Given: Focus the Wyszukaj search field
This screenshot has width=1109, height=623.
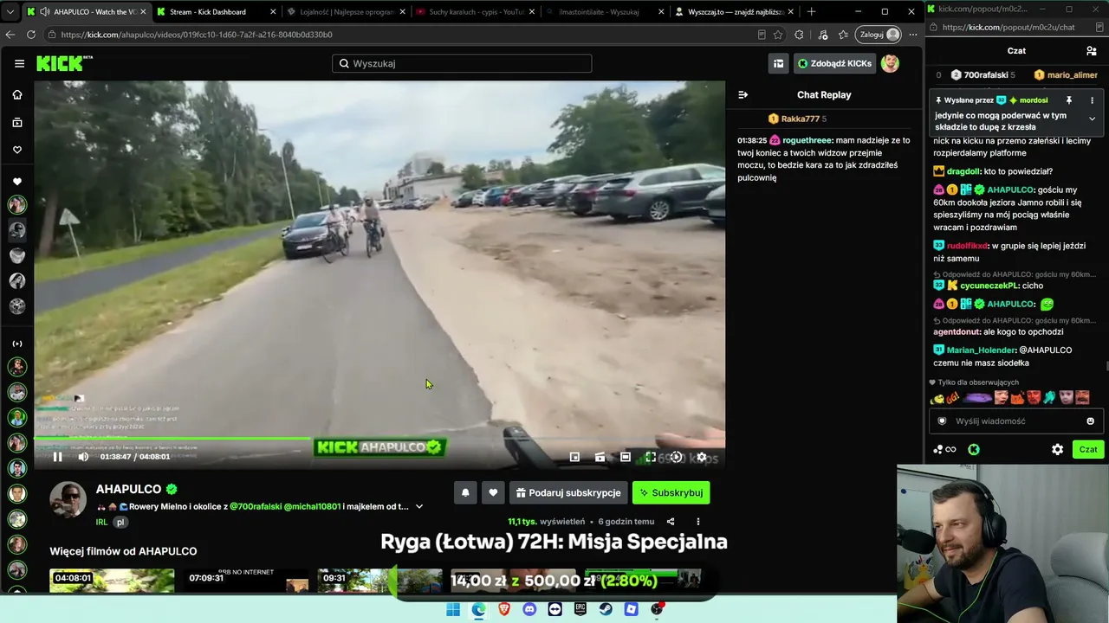Looking at the screenshot, I should [x=462, y=63].
